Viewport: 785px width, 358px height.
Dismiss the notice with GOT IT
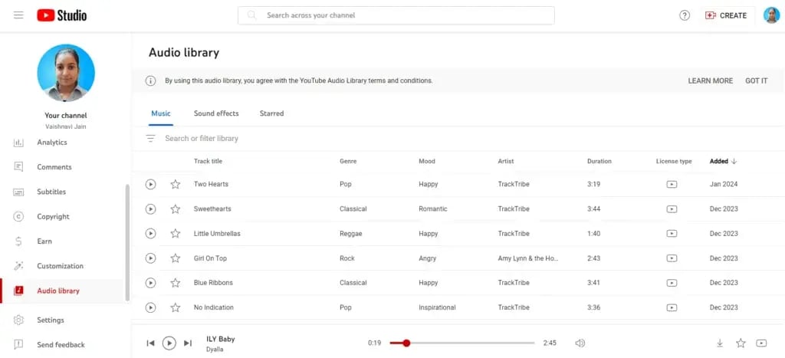click(x=756, y=80)
